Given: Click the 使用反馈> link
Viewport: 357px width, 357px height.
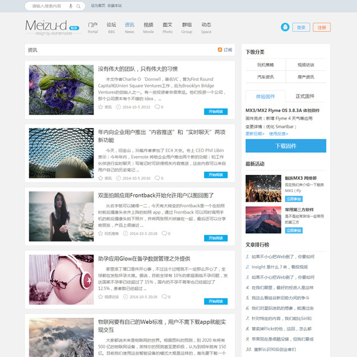Looking at the screenshot, I should tap(278, 134).
